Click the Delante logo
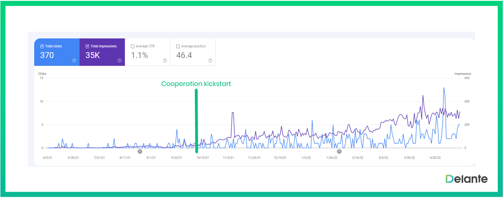504x198 pixels. point(466,179)
